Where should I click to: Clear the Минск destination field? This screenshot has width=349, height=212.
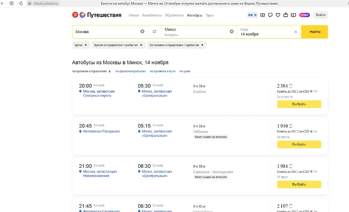pos(232,32)
